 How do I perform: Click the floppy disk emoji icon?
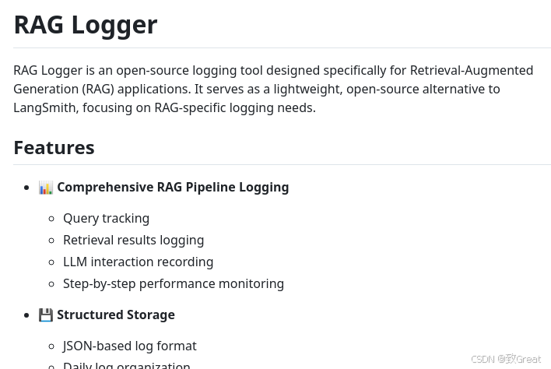[x=46, y=315]
